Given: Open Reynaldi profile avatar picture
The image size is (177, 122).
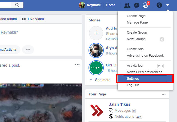Looking at the screenshot, I should pyautogui.click(x=82, y=5).
